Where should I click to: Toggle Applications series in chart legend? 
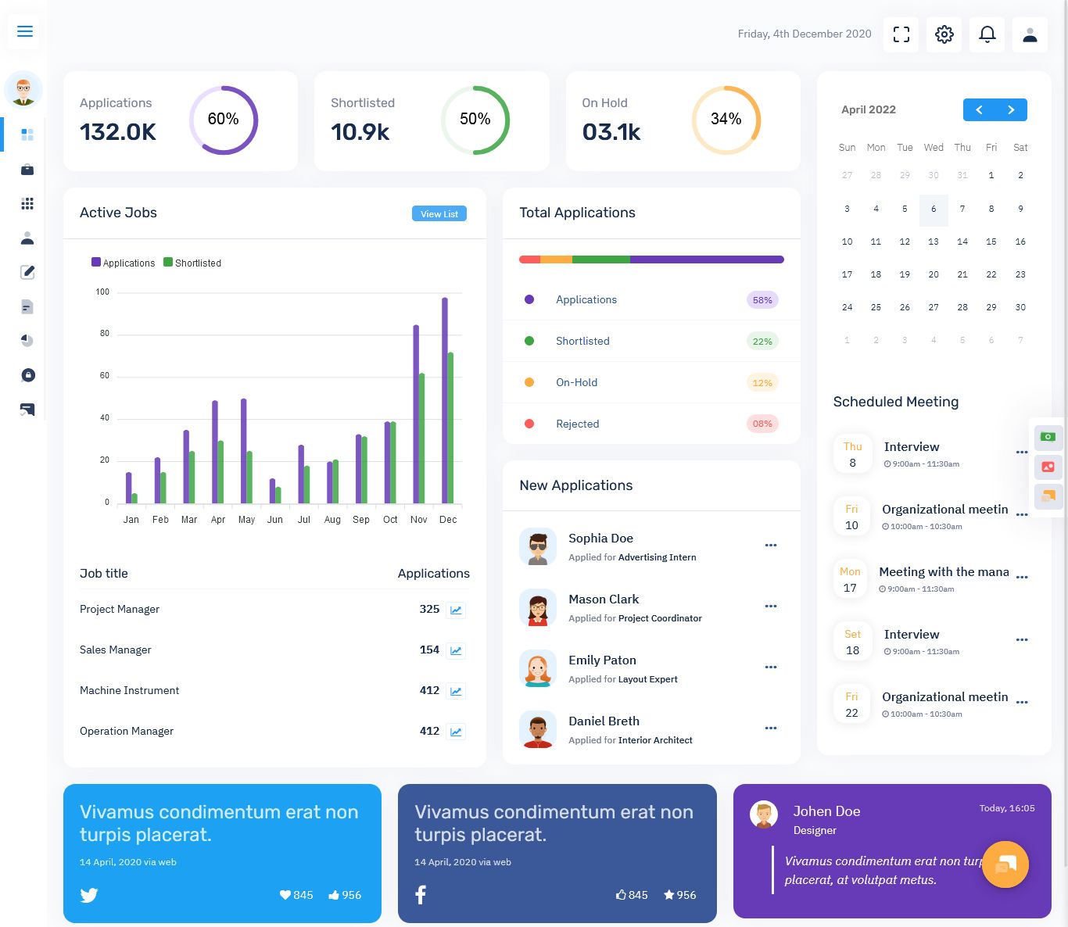[x=124, y=263]
